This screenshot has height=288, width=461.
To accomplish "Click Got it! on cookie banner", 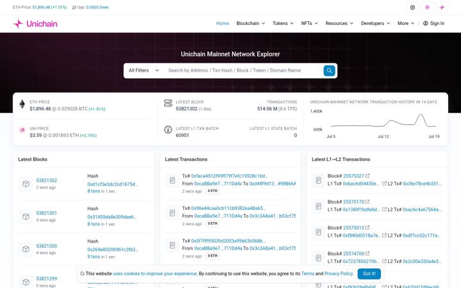I will click(x=369, y=274).
